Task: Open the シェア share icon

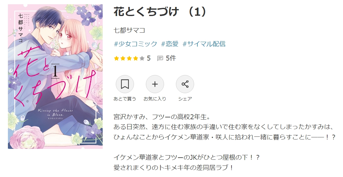Action: click(185, 84)
